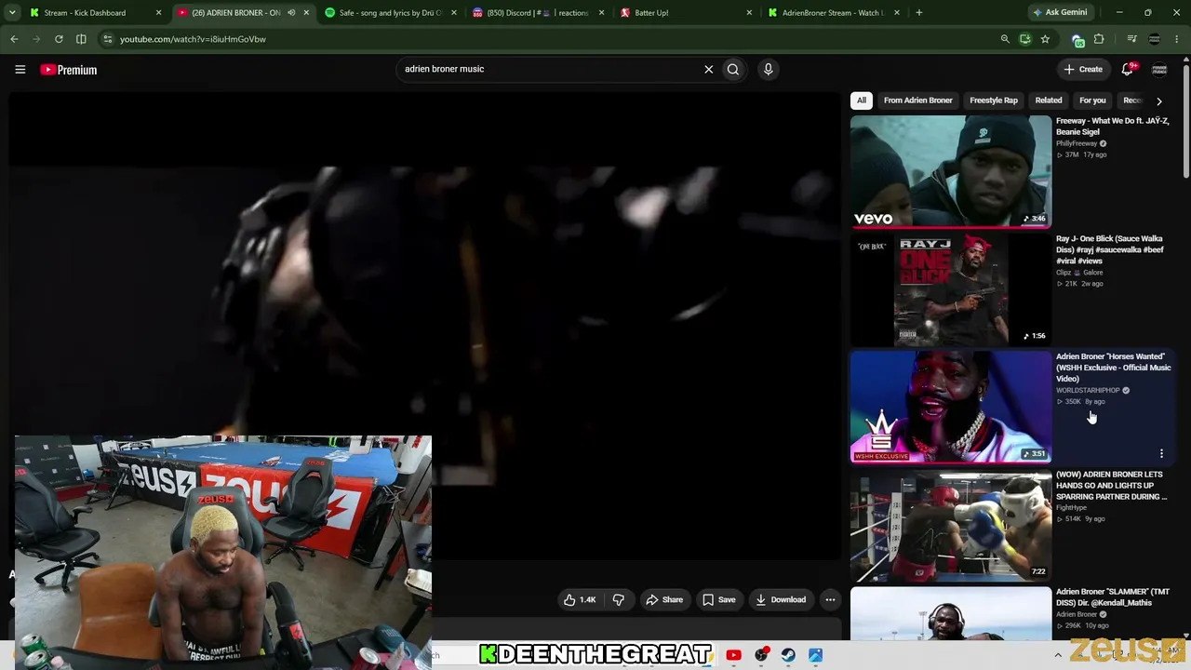Save the video to a playlist
This screenshot has height=670, width=1191.
[x=719, y=600]
